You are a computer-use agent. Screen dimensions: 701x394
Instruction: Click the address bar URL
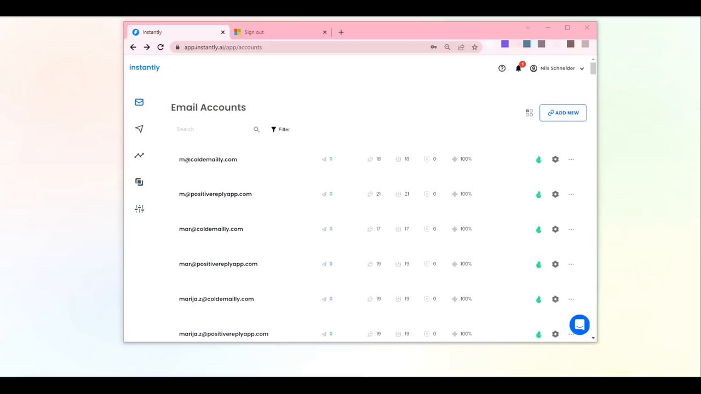223,47
